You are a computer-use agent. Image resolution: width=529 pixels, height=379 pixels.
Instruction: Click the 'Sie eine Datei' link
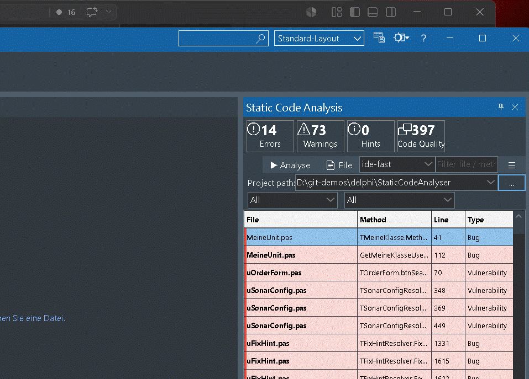pos(39,318)
